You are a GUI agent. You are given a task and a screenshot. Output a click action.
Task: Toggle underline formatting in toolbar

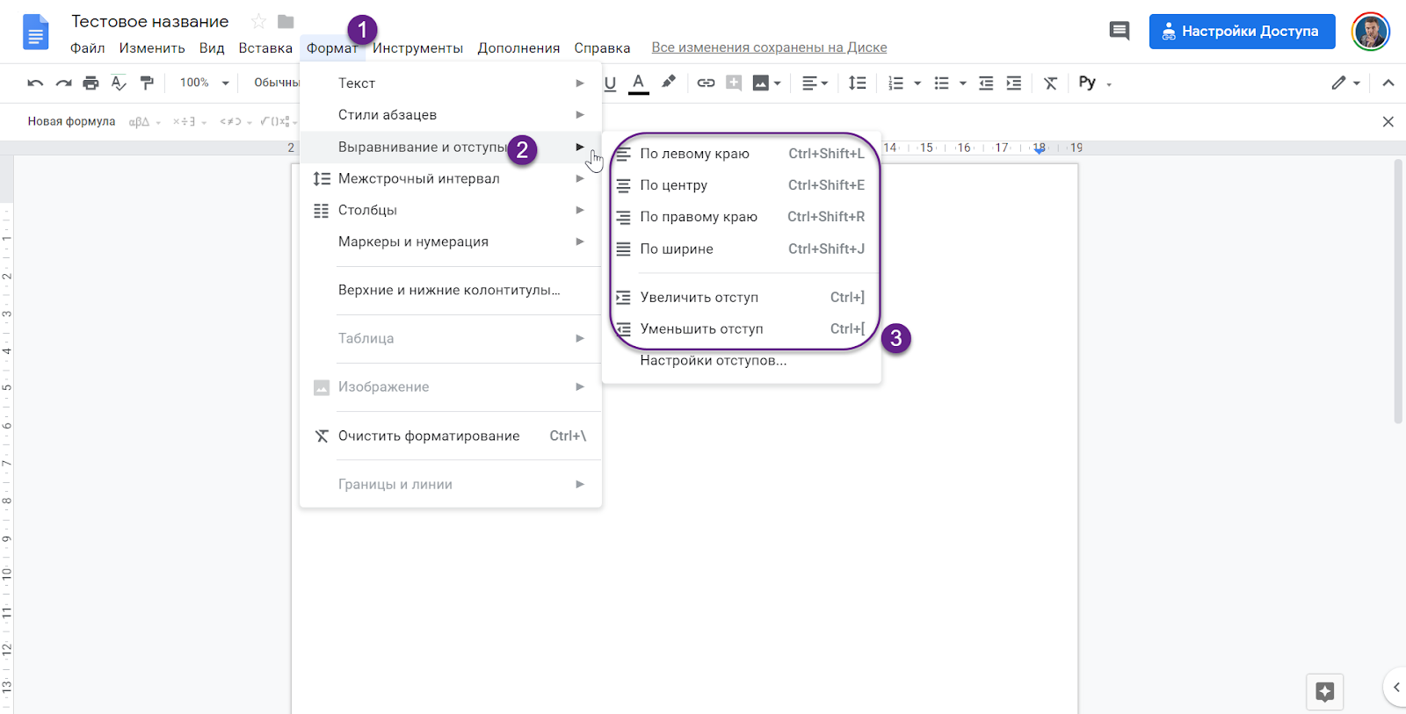coord(610,83)
